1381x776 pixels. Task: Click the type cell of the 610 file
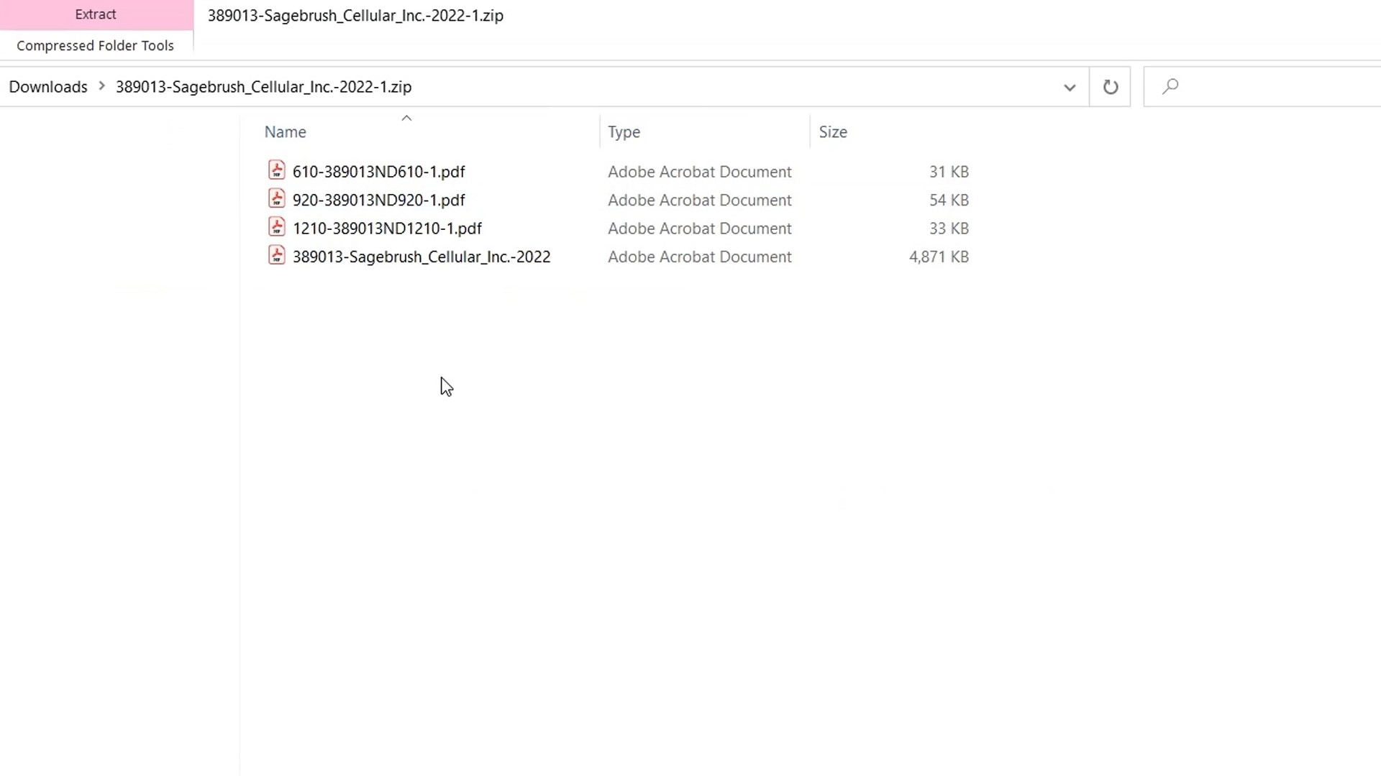(x=700, y=172)
